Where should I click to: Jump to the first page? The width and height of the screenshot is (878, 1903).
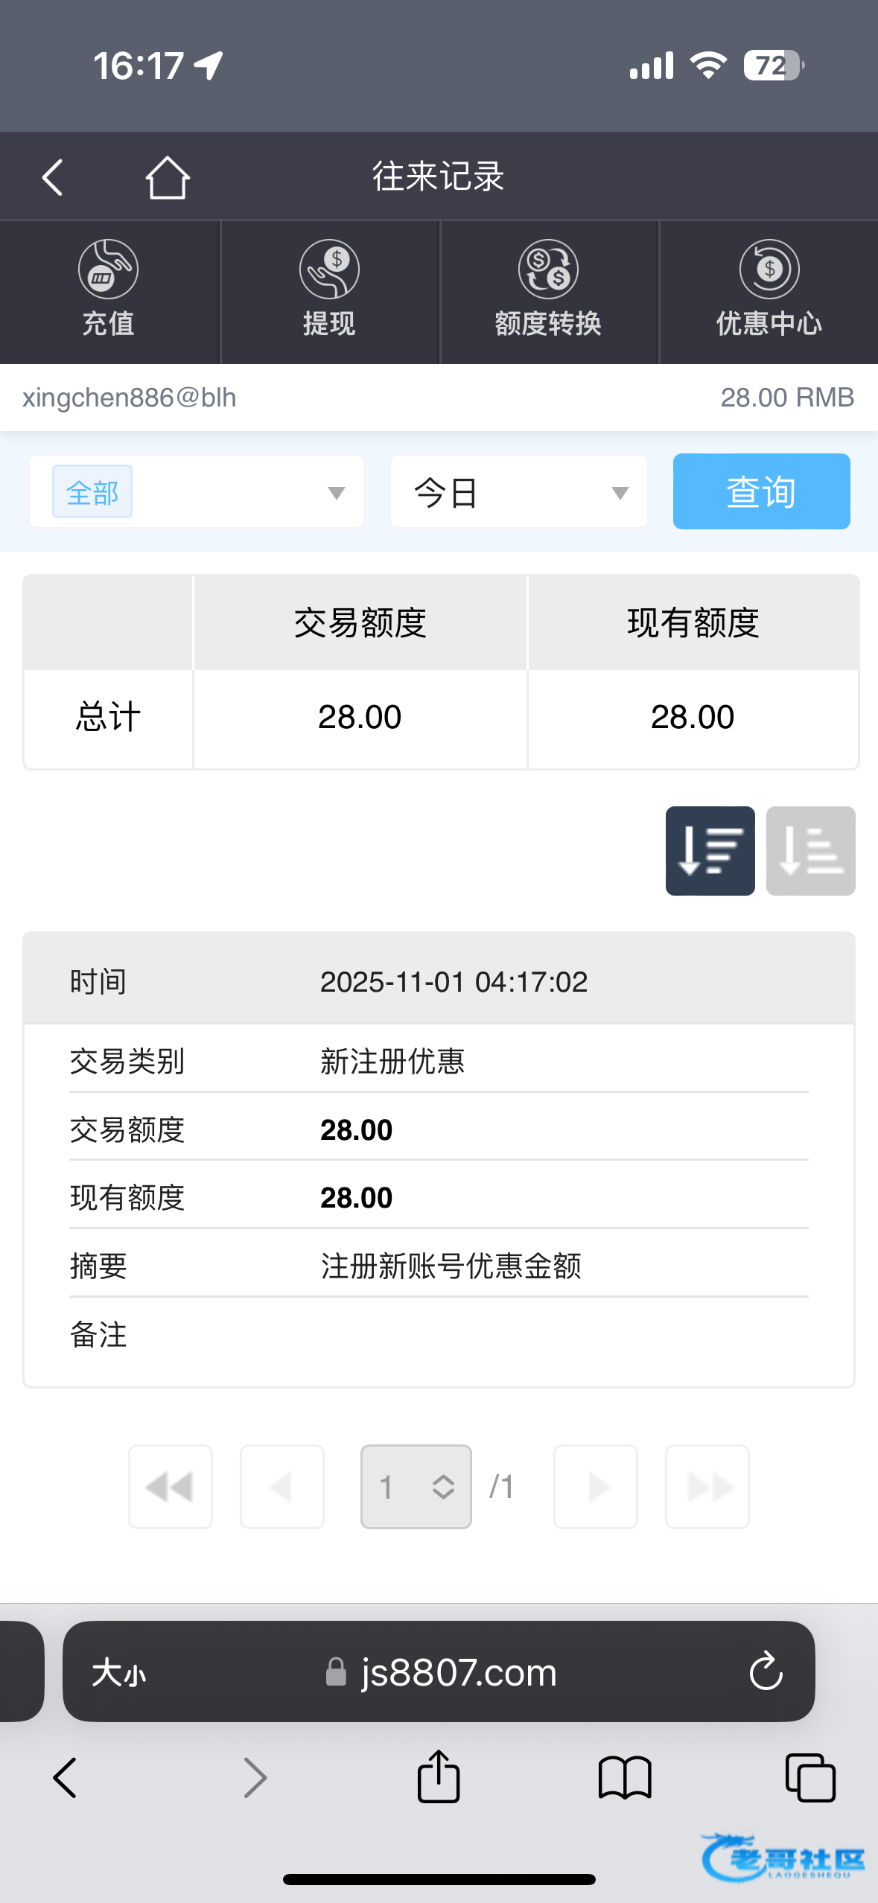(x=171, y=1487)
